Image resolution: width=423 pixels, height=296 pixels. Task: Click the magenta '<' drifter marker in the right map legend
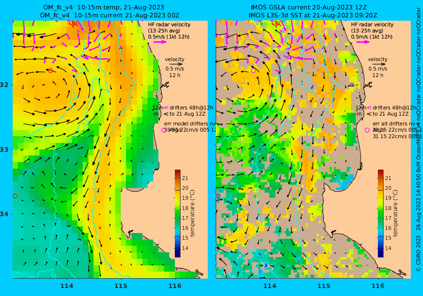coord(369,108)
